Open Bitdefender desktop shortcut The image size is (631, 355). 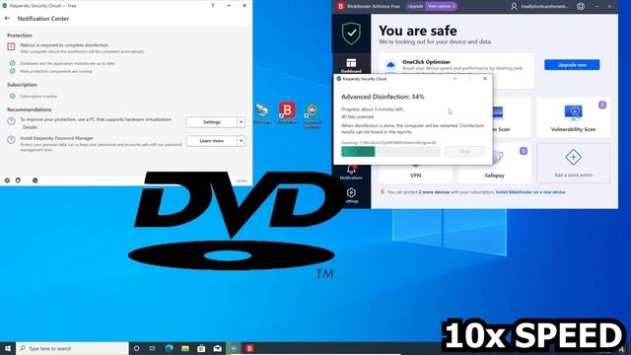287,113
